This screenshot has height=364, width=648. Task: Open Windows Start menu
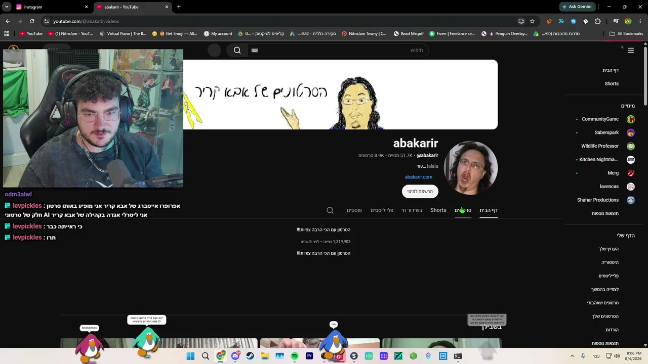190,356
